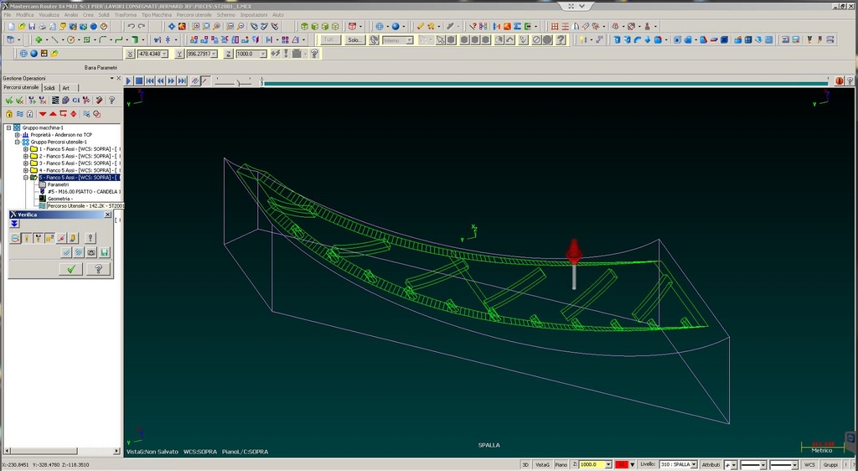This screenshot has height=471, width=858.
Task: Open Verify selected operations icon
Action: pyautogui.click(x=65, y=100)
